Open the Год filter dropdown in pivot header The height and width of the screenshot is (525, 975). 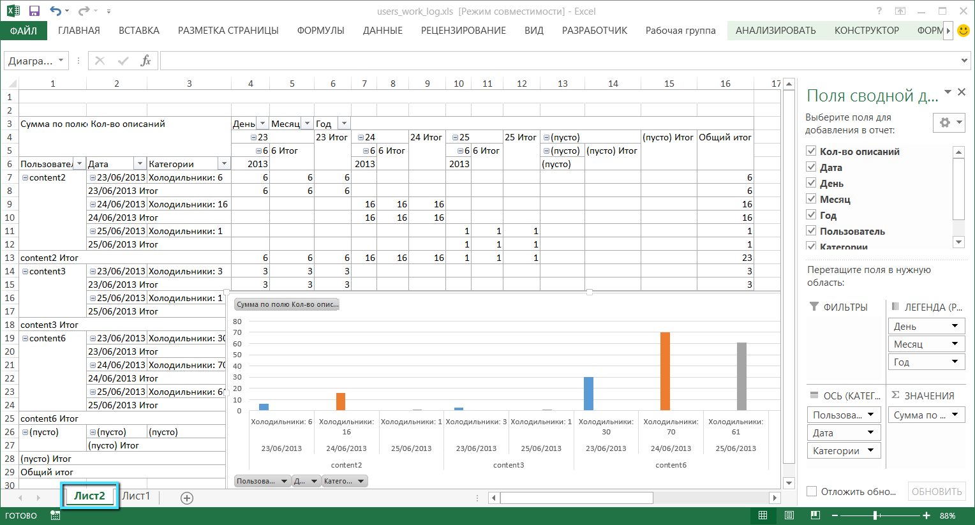click(x=344, y=124)
